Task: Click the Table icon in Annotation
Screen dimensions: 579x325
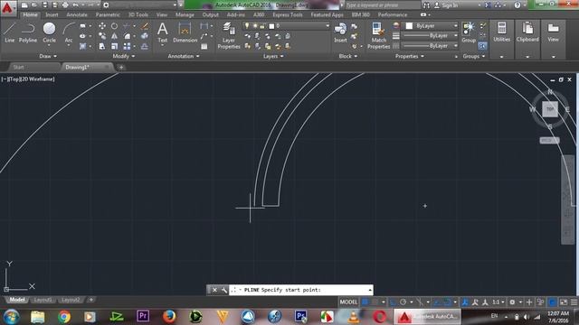Action: [204, 46]
